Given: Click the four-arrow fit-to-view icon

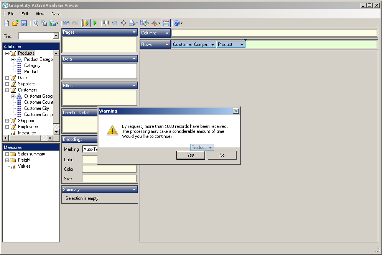Looking at the screenshot, I should (123, 23).
